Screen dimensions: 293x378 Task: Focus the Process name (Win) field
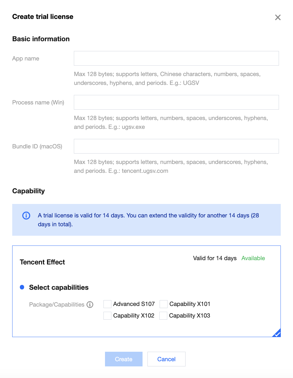coord(176,102)
